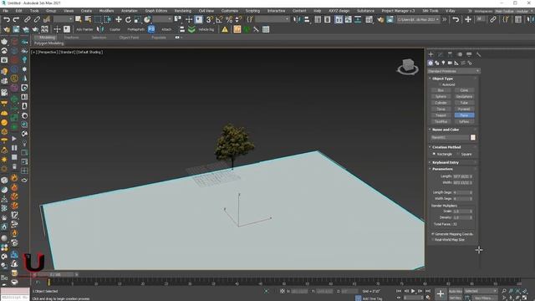
Task: Click the object name input field
Action: pyautogui.click(x=450, y=137)
